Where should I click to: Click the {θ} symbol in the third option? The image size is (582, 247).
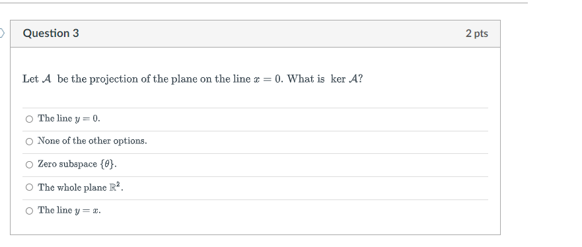107,164
